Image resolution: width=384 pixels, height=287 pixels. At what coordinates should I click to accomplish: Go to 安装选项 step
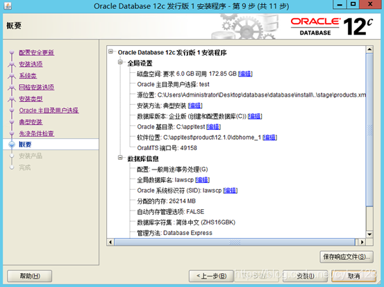coord(31,64)
